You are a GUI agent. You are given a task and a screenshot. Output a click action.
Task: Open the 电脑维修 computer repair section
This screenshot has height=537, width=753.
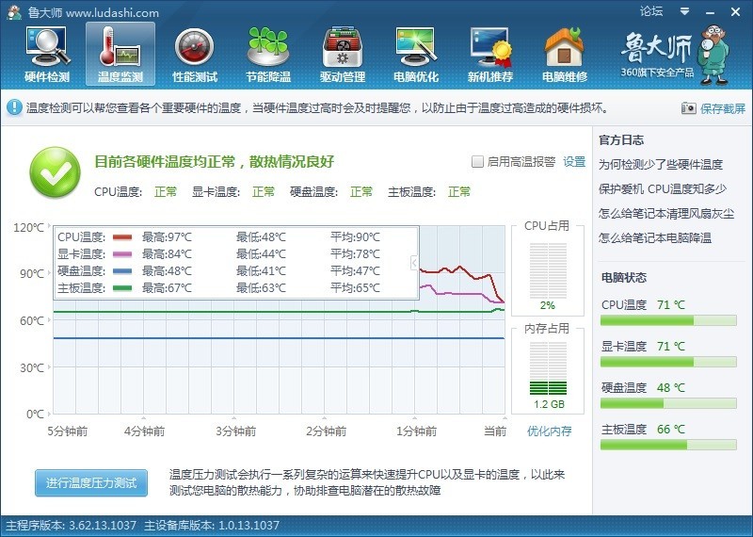coord(565,55)
